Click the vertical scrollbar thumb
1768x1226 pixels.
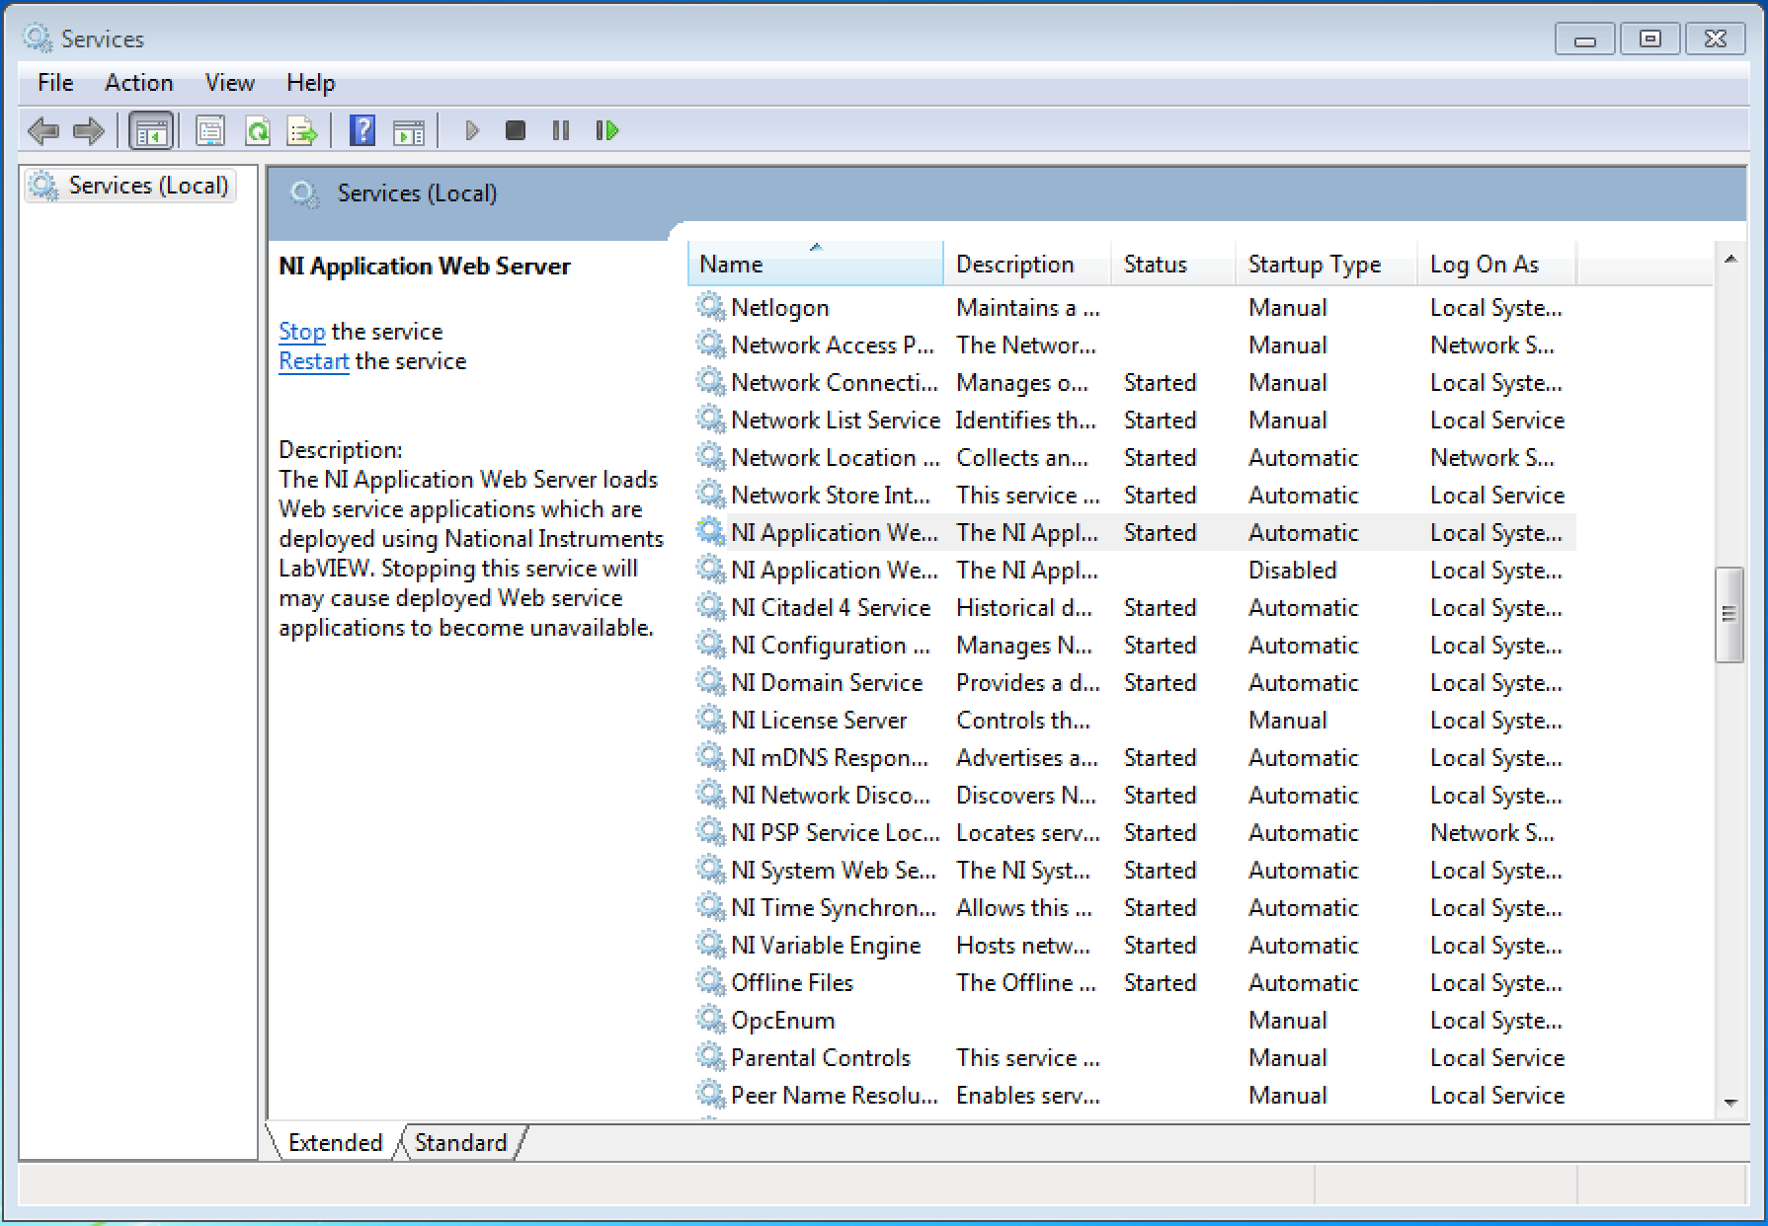[x=1729, y=614]
